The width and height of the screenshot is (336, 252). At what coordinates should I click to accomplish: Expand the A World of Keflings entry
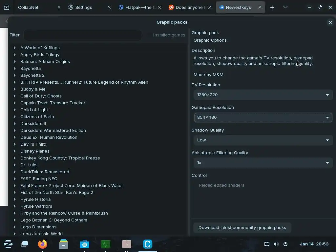(x=14, y=48)
